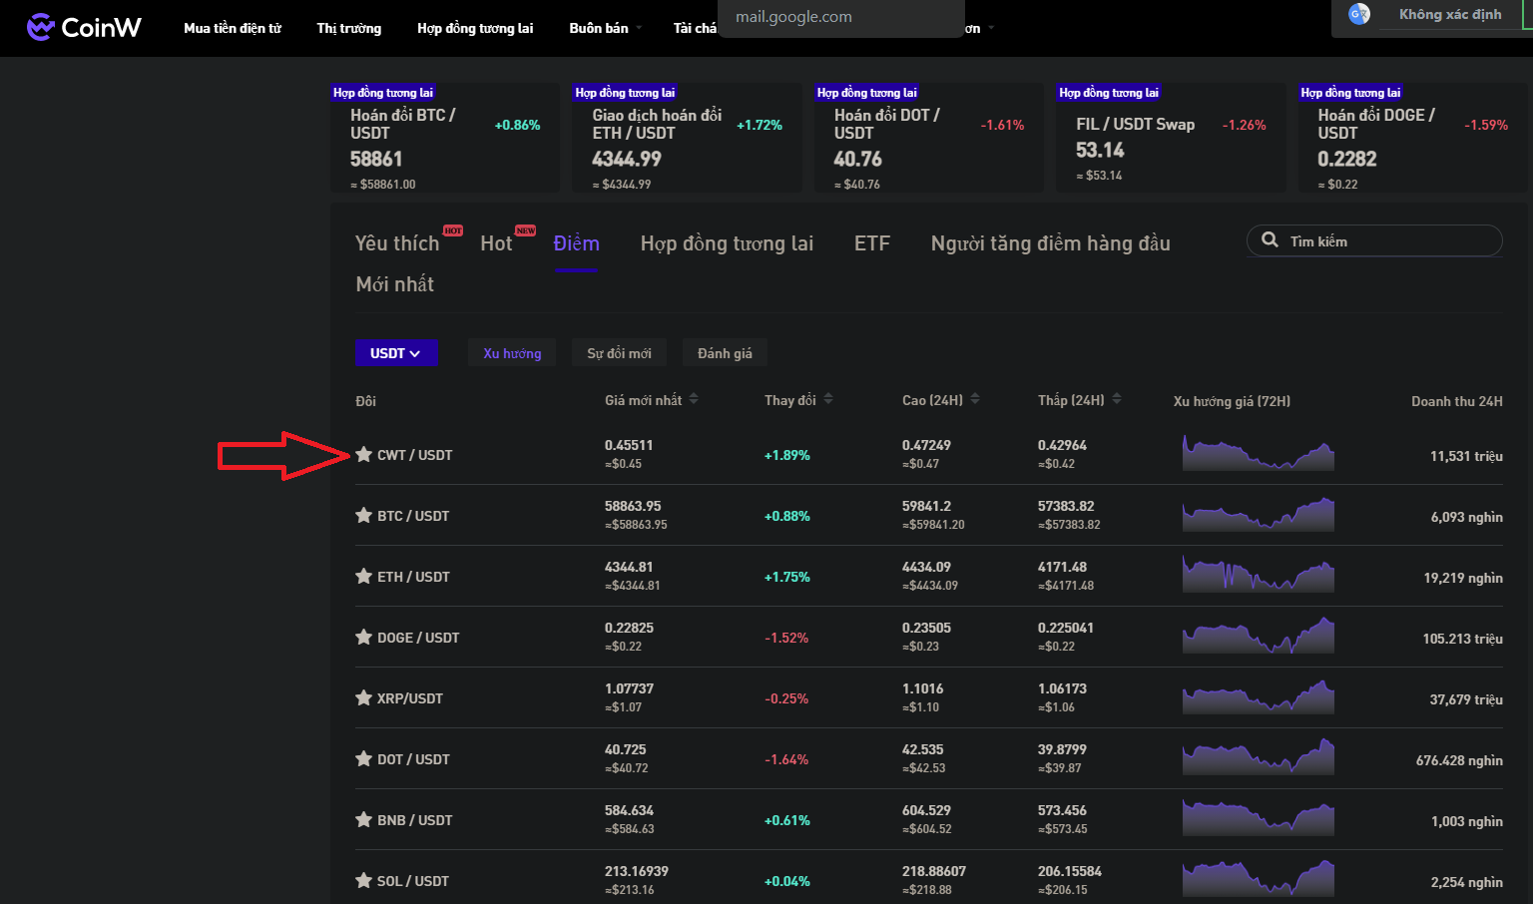Open the USDT currency dropdown
1533x904 pixels.
(396, 353)
